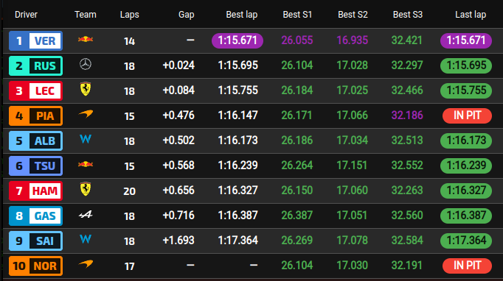Image resolution: width=503 pixels, height=281 pixels.
Task: Click NOR's IN PIT status badge
Action: tap(467, 266)
